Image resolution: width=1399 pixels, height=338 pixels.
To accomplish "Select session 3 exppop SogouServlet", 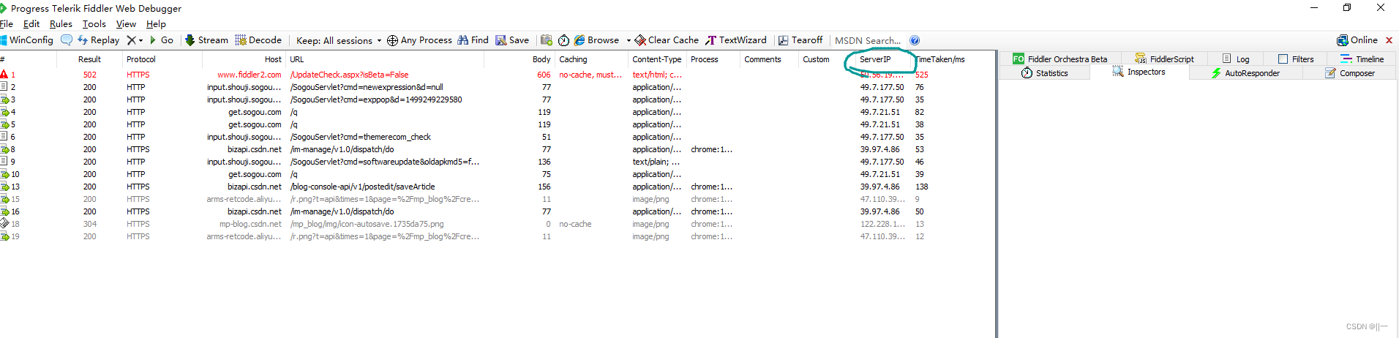I will tap(497, 99).
